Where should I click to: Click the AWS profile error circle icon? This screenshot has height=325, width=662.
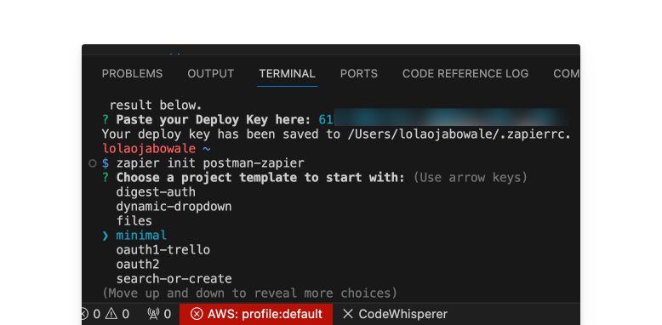[197, 314]
